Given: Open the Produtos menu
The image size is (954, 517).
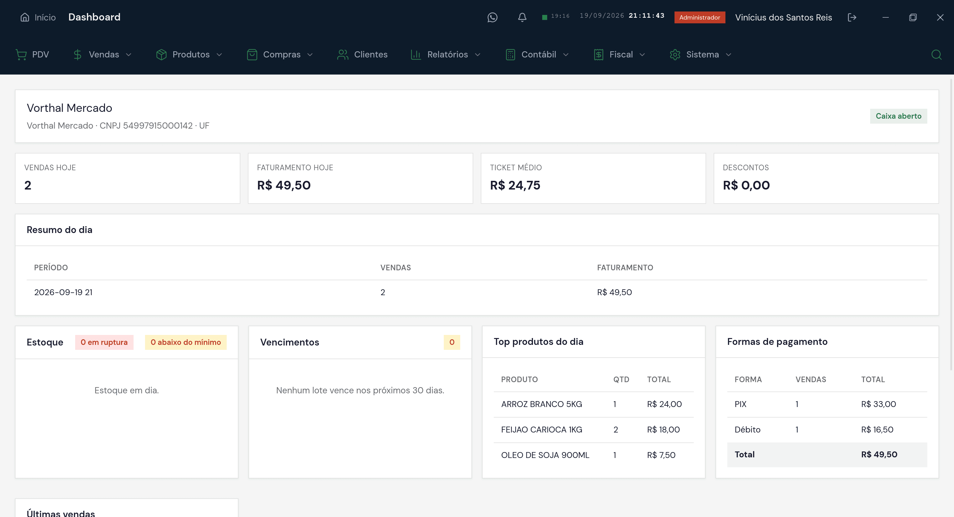Looking at the screenshot, I should 189,54.
